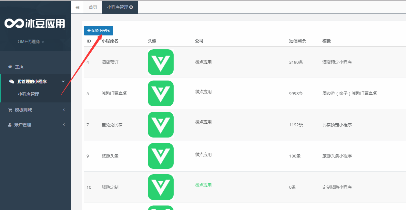Select the 旅游头条 name cell
Viewport: 406px width, 210px height.
pyautogui.click(x=110, y=156)
